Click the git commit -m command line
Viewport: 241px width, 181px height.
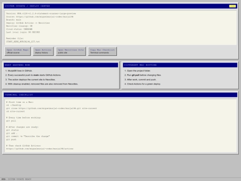tap(28, 136)
